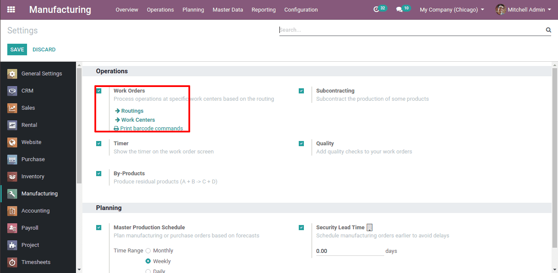The width and height of the screenshot is (558, 273).
Task: Select the Monthly time range radio button
Action: pos(148,251)
